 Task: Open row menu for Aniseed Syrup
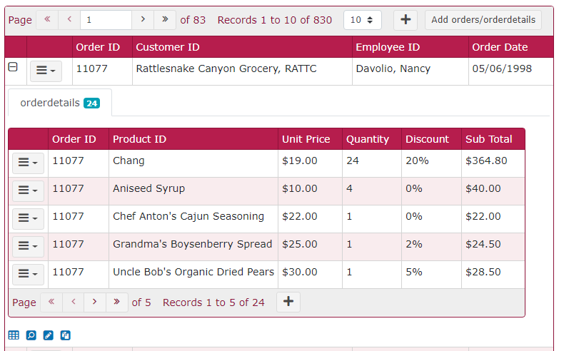tap(28, 190)
